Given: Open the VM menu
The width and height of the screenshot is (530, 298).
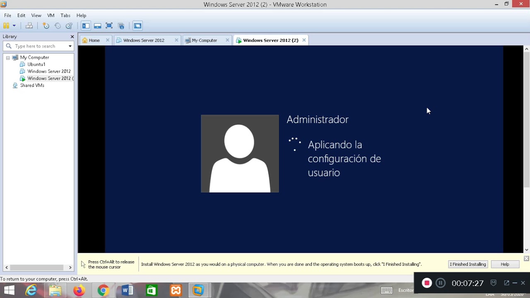Looking at the screenshot, I should pos(51,15).
